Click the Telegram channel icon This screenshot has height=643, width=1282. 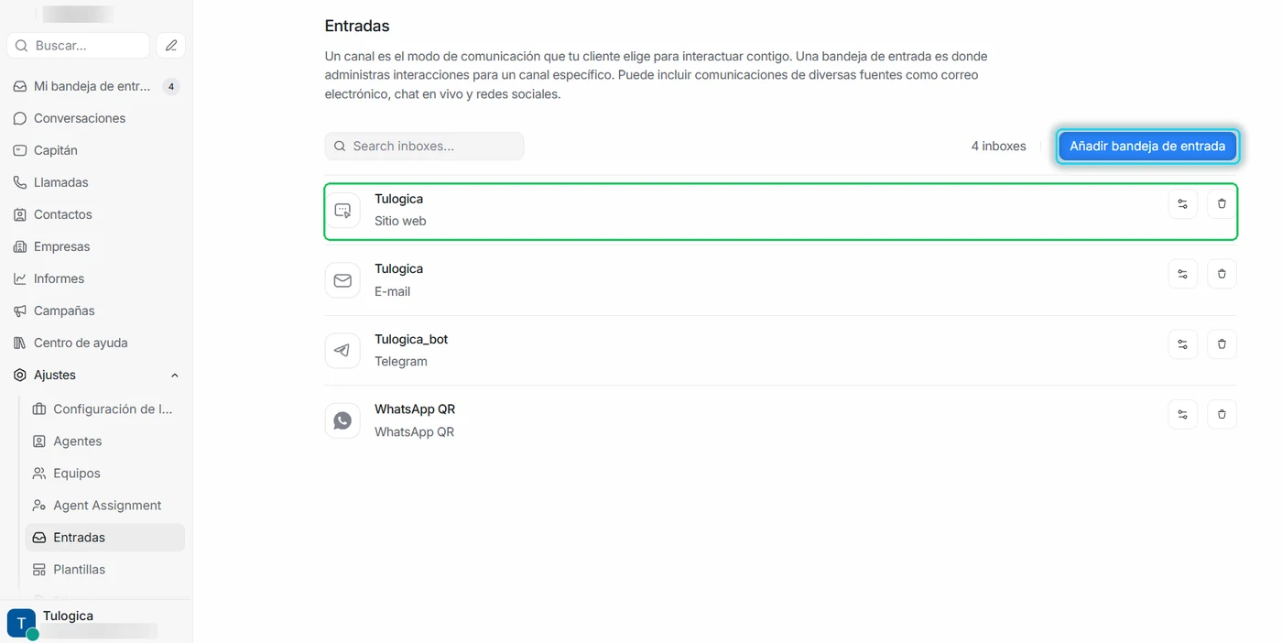(x=342, y=351)
